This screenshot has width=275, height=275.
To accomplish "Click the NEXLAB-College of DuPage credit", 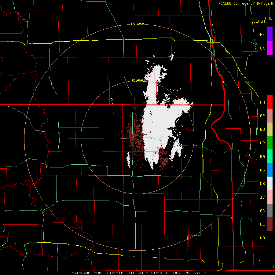I will pyautogui.click(x=244, y=3).
